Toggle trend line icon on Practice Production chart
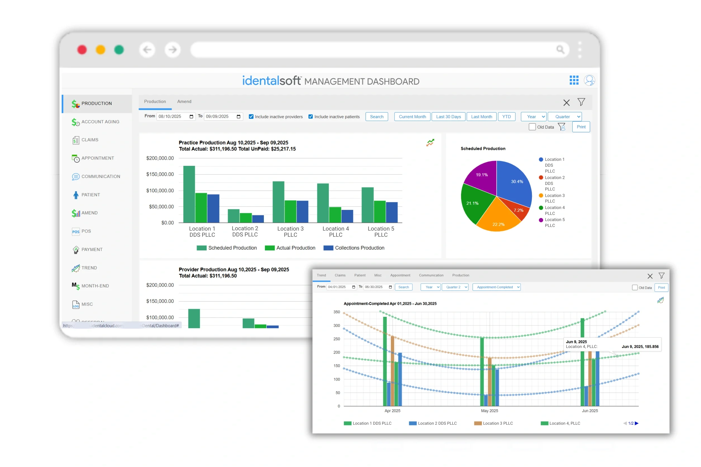Screen dimensions: 701x467 430,143
